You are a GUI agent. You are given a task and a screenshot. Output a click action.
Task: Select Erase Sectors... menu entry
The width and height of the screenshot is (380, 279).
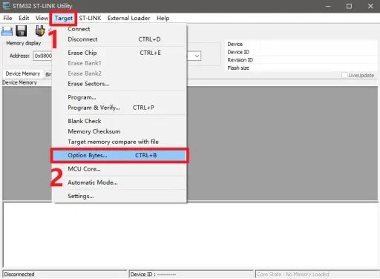[119, 84]
